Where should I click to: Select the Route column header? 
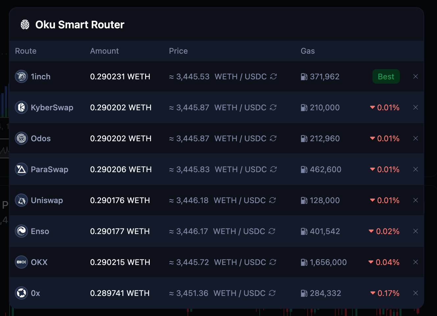pyautogui.click(x=26, y=51)
